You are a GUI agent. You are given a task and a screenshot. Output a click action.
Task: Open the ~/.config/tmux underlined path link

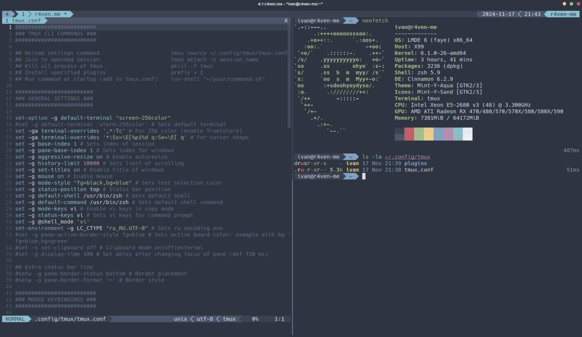(407, 157)
